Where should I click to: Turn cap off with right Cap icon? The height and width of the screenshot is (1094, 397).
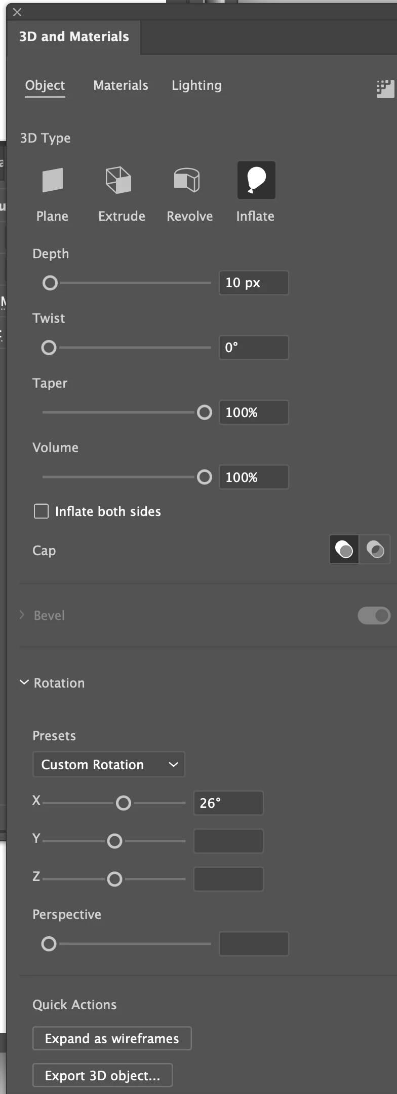tap(375, 549)
